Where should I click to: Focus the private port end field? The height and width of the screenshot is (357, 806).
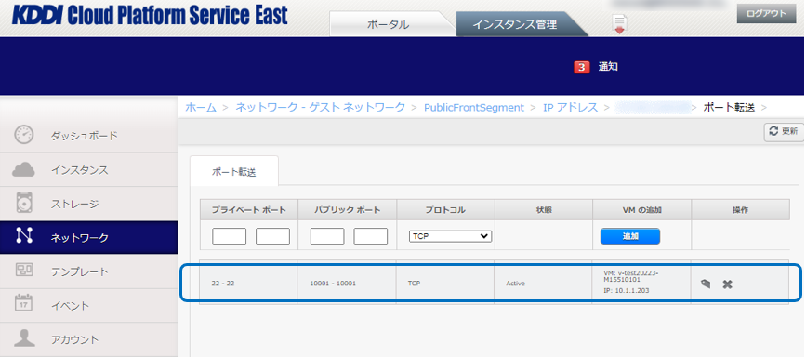click(273, 236)
